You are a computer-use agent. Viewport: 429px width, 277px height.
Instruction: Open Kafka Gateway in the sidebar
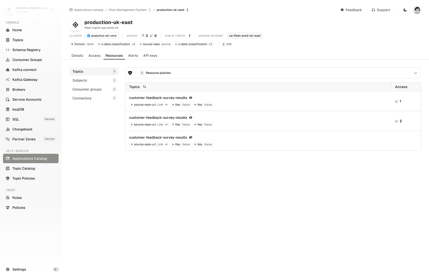[x=25, y=80]
